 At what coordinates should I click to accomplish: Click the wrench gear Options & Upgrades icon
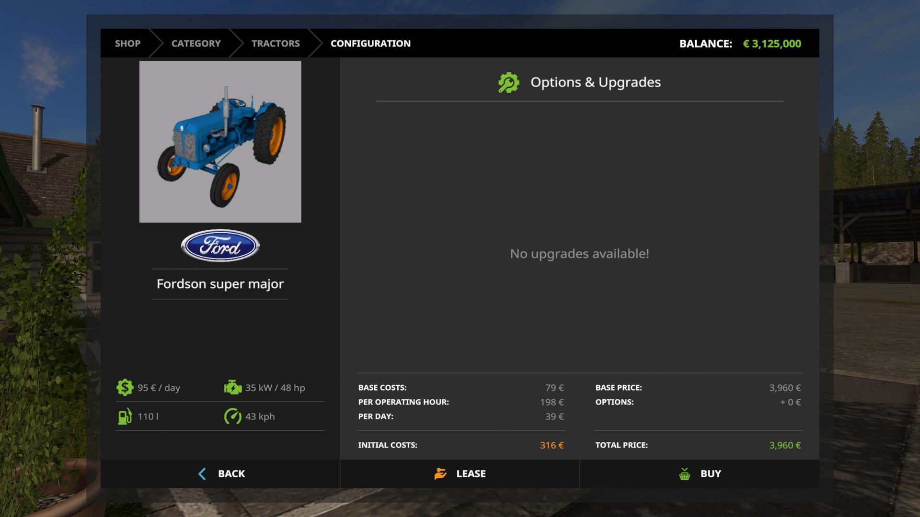click(x=508, y=82)
